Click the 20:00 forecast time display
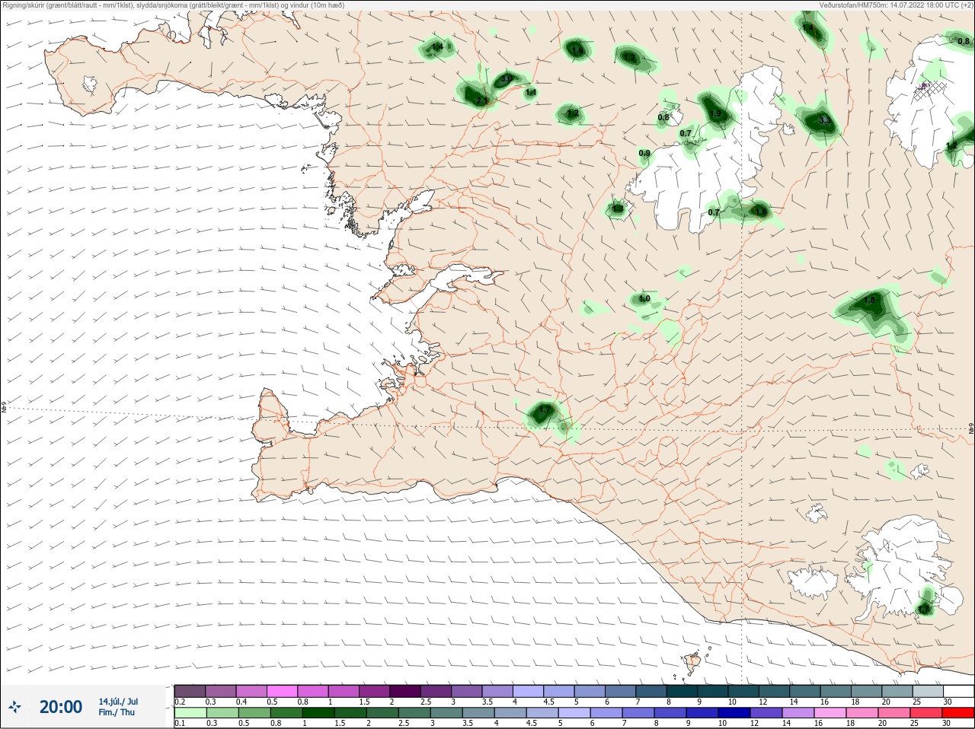This screenshot has height=729, width=975. [x=60, y=707]
